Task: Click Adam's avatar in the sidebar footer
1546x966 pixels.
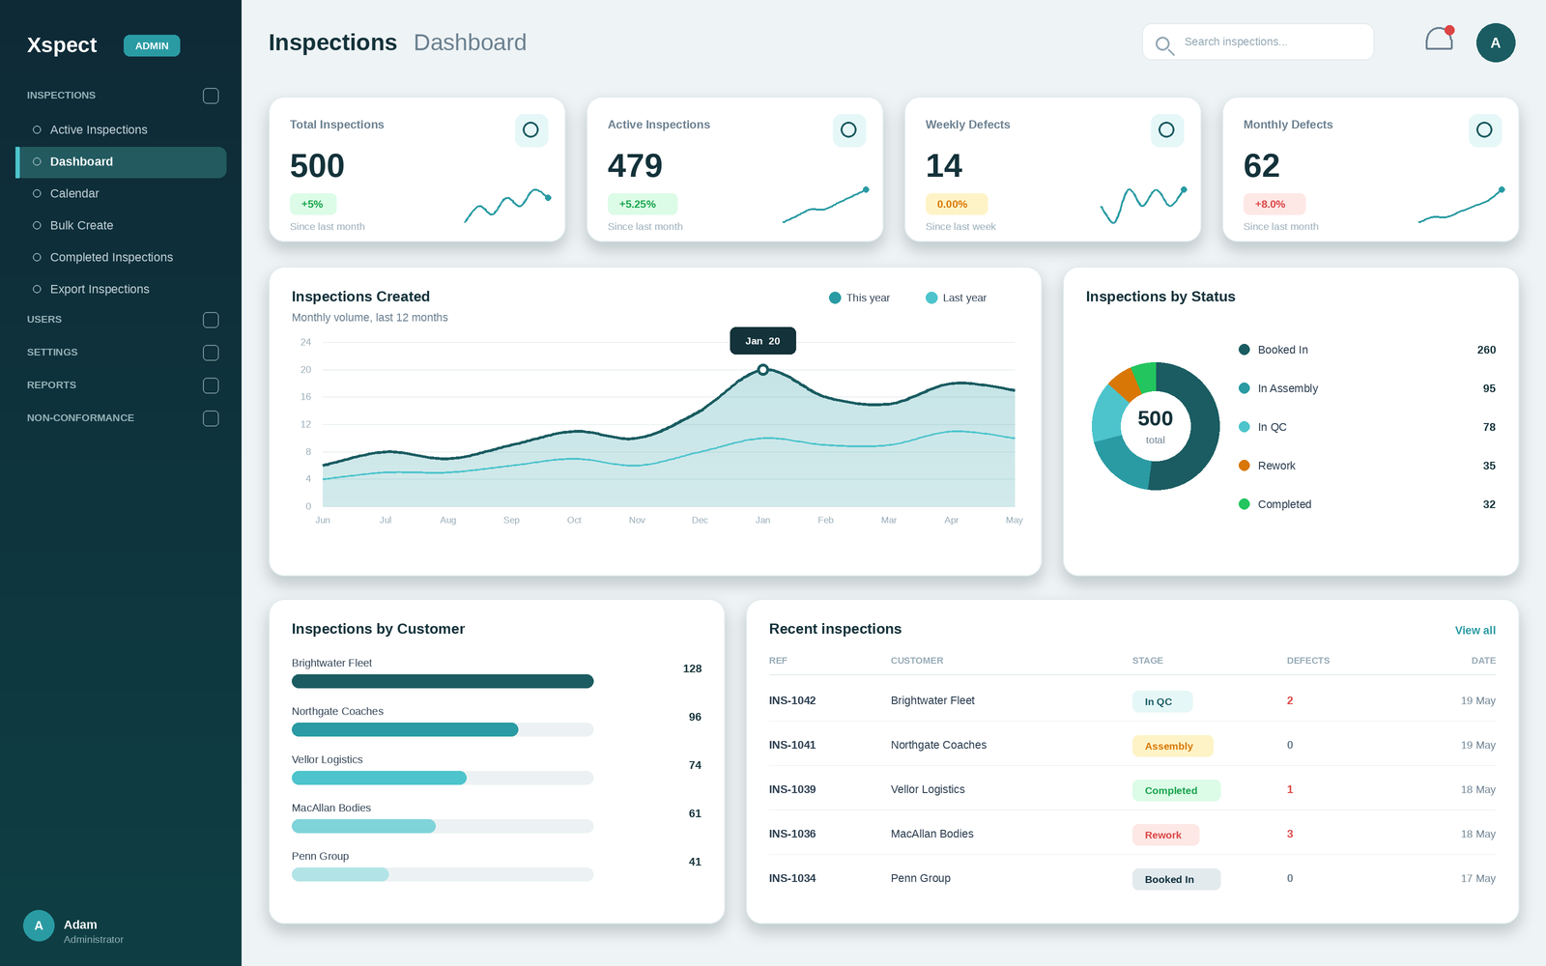Action: [x=39, y=925]
